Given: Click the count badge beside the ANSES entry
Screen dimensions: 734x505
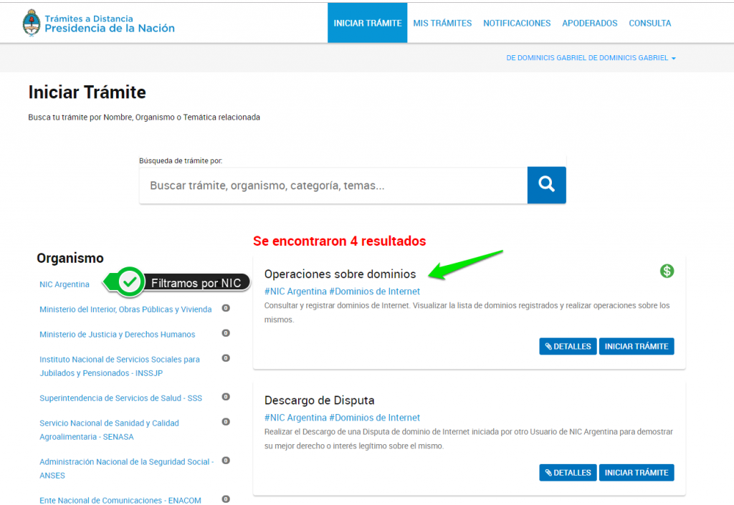Looking at the screenshot, I should point(226,461).
